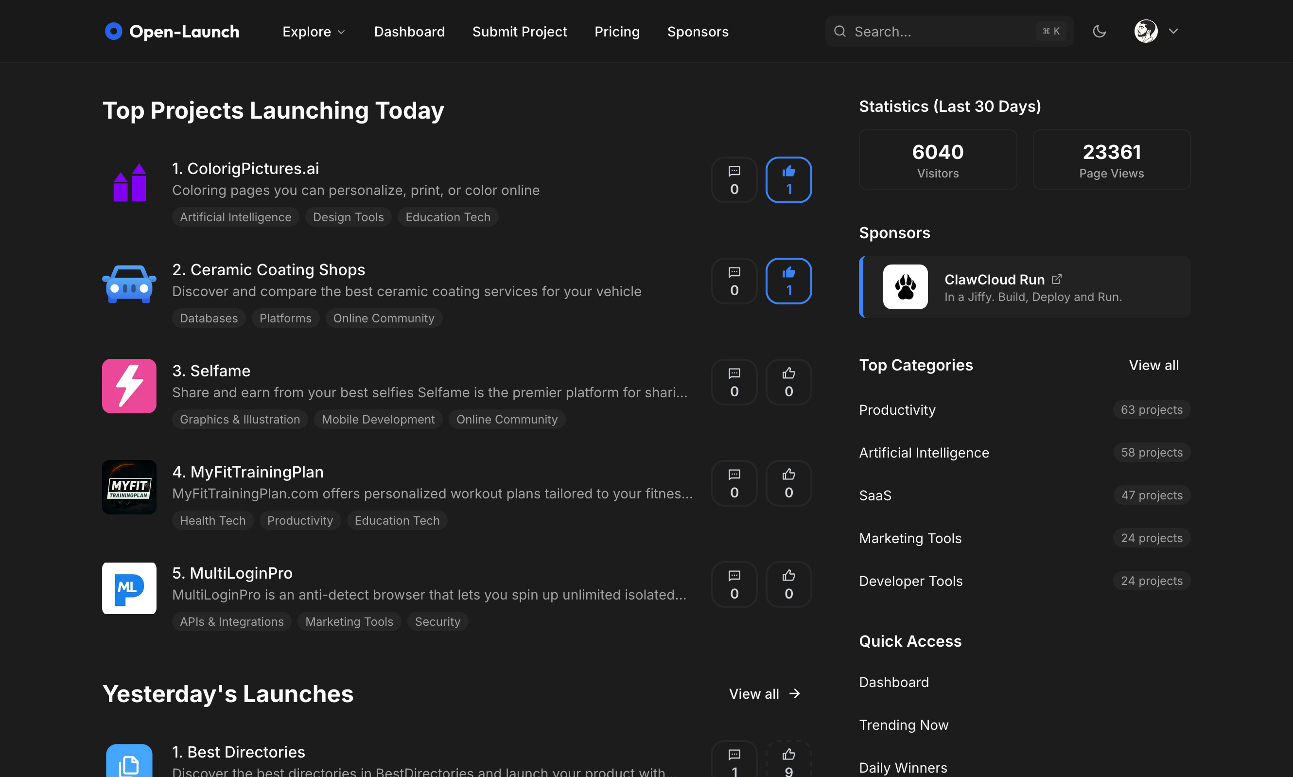Image resolution: width=1293 pixels, height=777 pixels.
Task: Open the Pricing page
Action: pos(617,32)
